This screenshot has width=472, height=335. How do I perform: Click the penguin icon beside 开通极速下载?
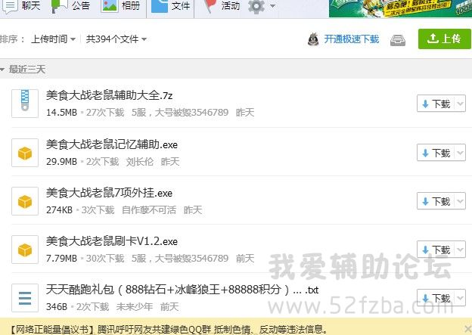coord(313,39)
